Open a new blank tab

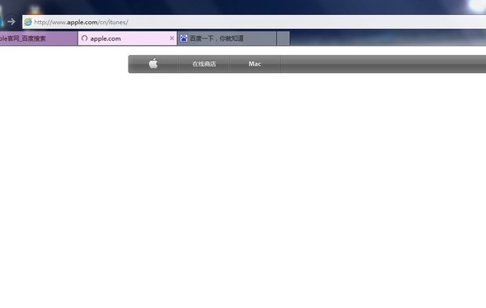[x=283, y=38]
